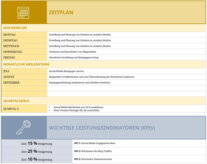Click the DIENSTAG cell
The height and width of the screenshot is (164, 207).
coord(24,40)
